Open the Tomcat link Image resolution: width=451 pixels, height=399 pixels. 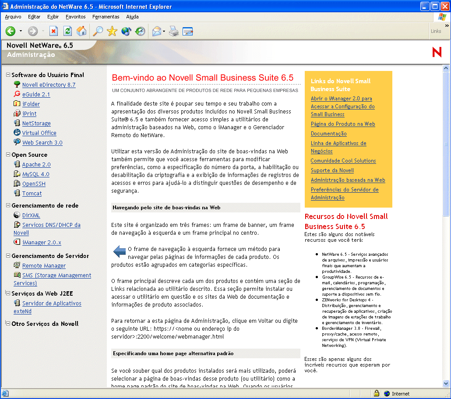pyautogui.click(x=32, y=194)
